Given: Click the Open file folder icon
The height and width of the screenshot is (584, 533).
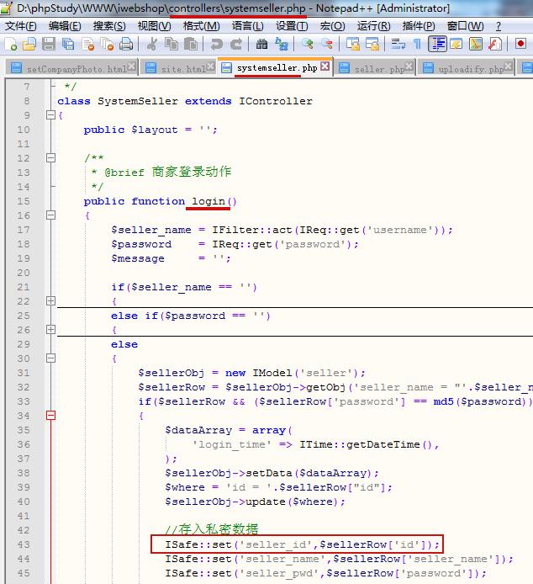Looking at the screenshot, I should click(29, 44).
